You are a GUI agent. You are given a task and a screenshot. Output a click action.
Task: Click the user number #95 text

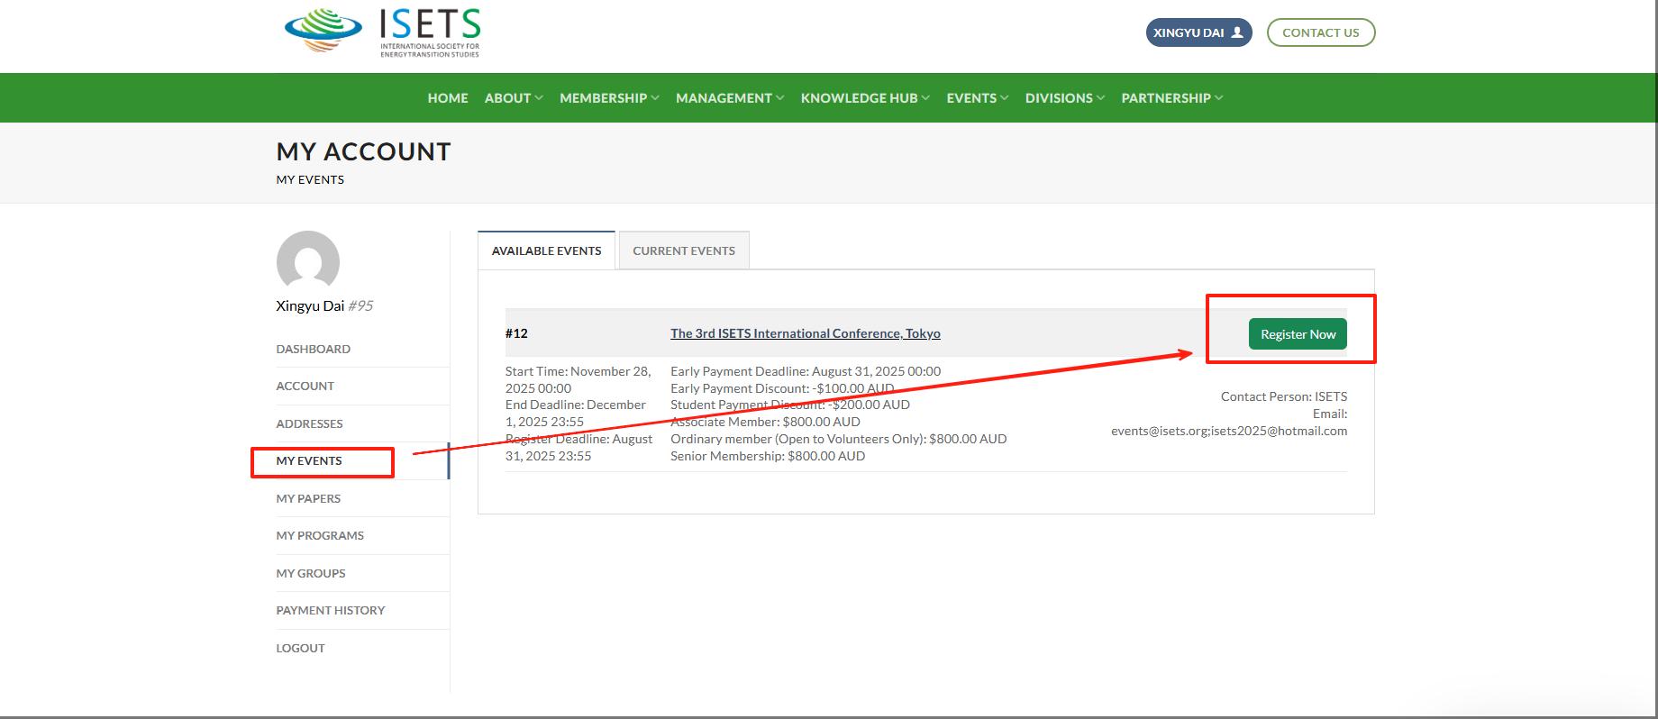point(360,305)
